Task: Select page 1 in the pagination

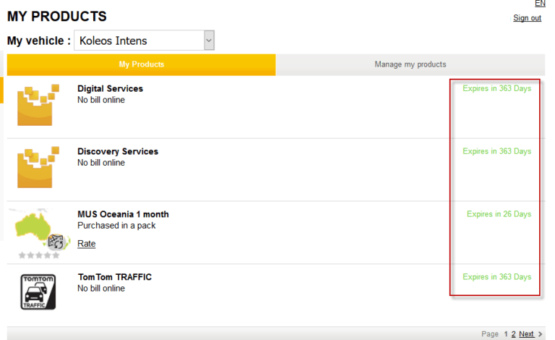Action: tap(506, 334)
